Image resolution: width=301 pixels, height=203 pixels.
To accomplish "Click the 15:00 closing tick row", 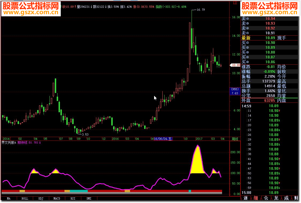I will [x=269, y=193].
